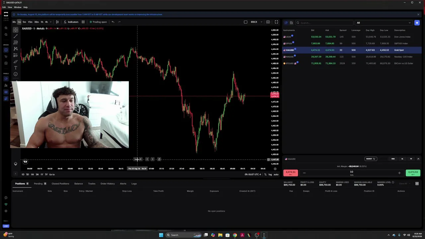Open the All instruments filter dropdown
425x239 pixels.
click(383, 23)
